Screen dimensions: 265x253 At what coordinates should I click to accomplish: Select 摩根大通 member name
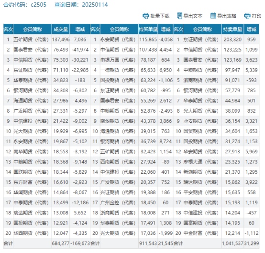click(x=201, y=162)
